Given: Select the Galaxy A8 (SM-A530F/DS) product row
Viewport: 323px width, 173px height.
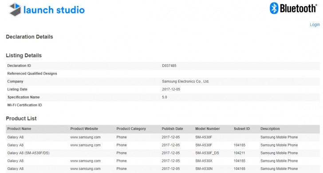Looking at the screenshot, I should (163, 153).
